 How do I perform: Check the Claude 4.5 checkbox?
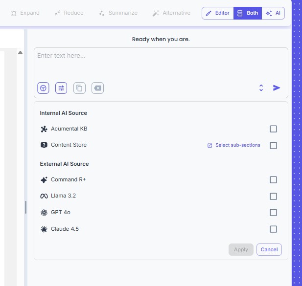273,229
